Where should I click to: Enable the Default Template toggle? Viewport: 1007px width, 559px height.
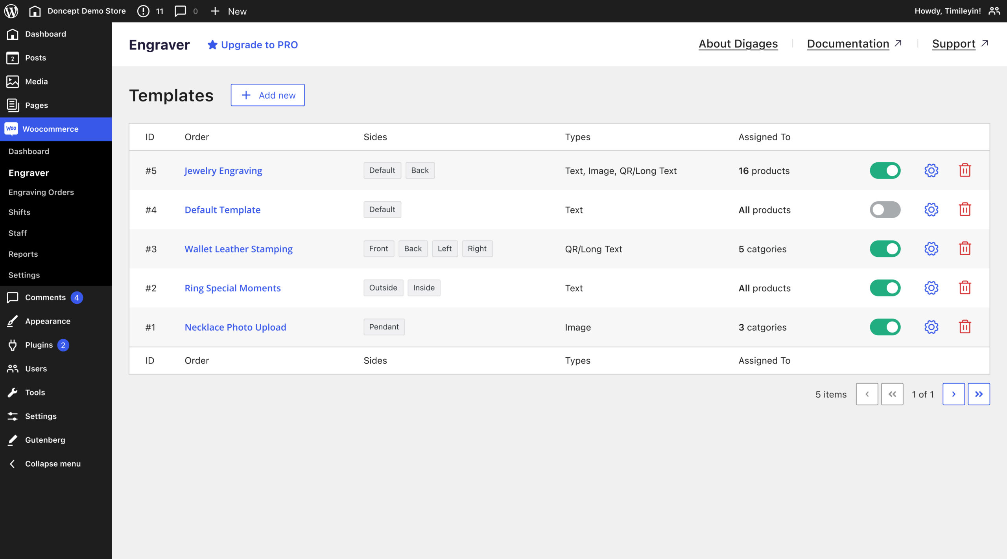tap(885, 210)
